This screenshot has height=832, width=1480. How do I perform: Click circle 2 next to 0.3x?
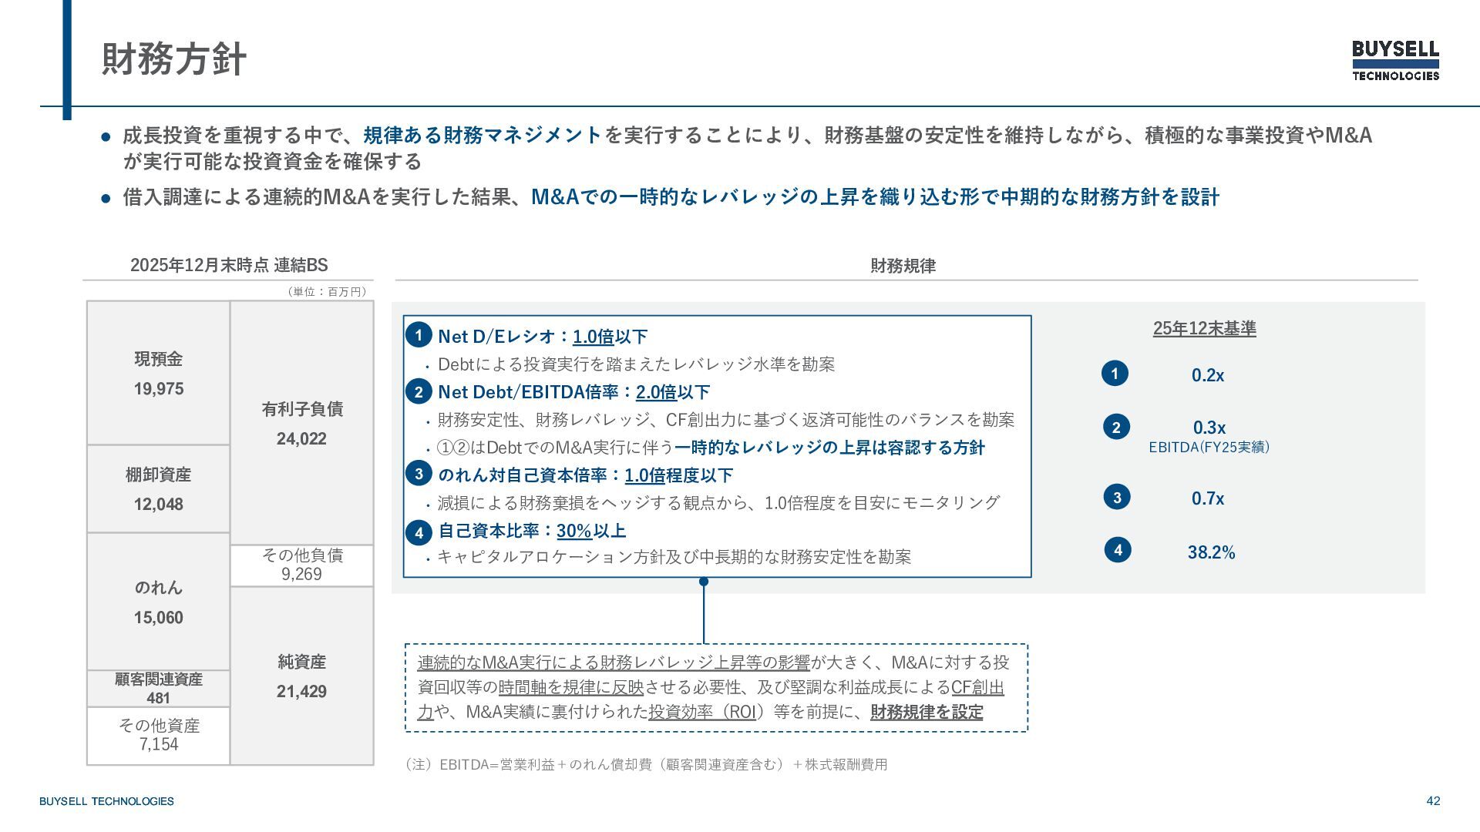coord(1116,427)
